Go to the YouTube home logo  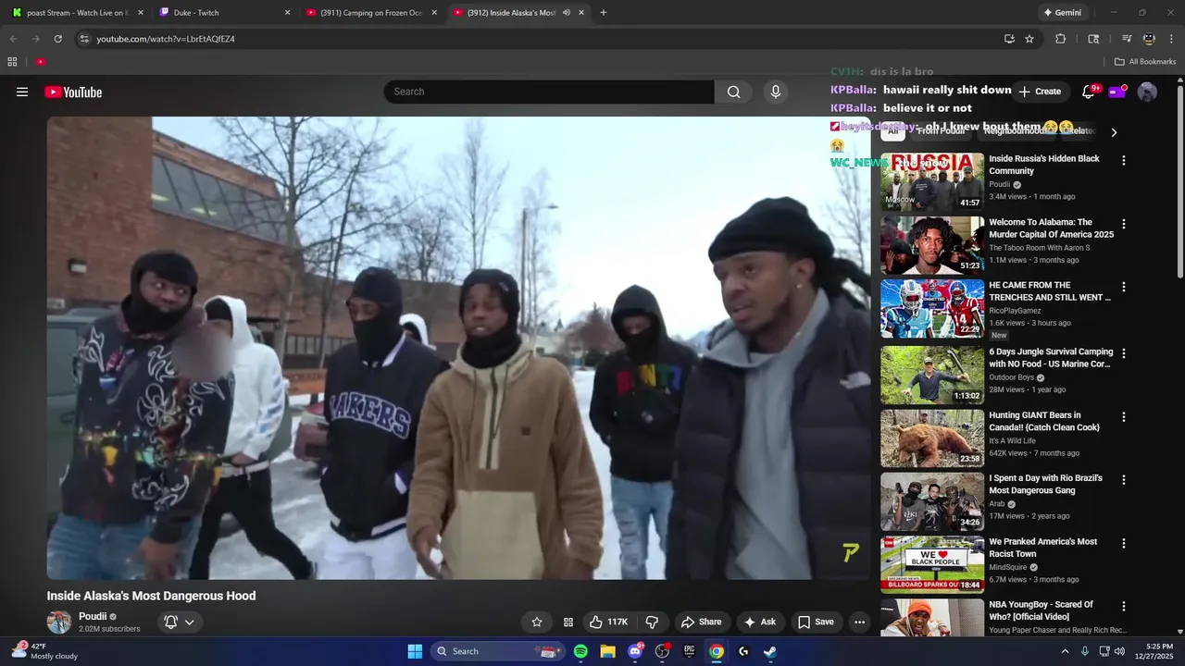[73, 92]
